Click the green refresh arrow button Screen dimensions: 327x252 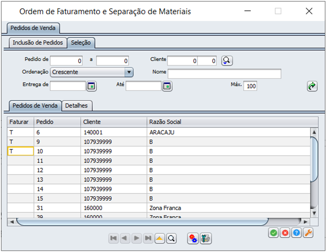tap(312, 86)
